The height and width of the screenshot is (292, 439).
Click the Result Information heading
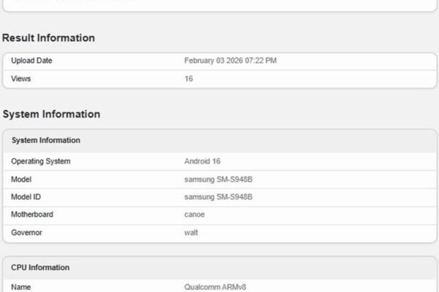[x=48, y=37]
